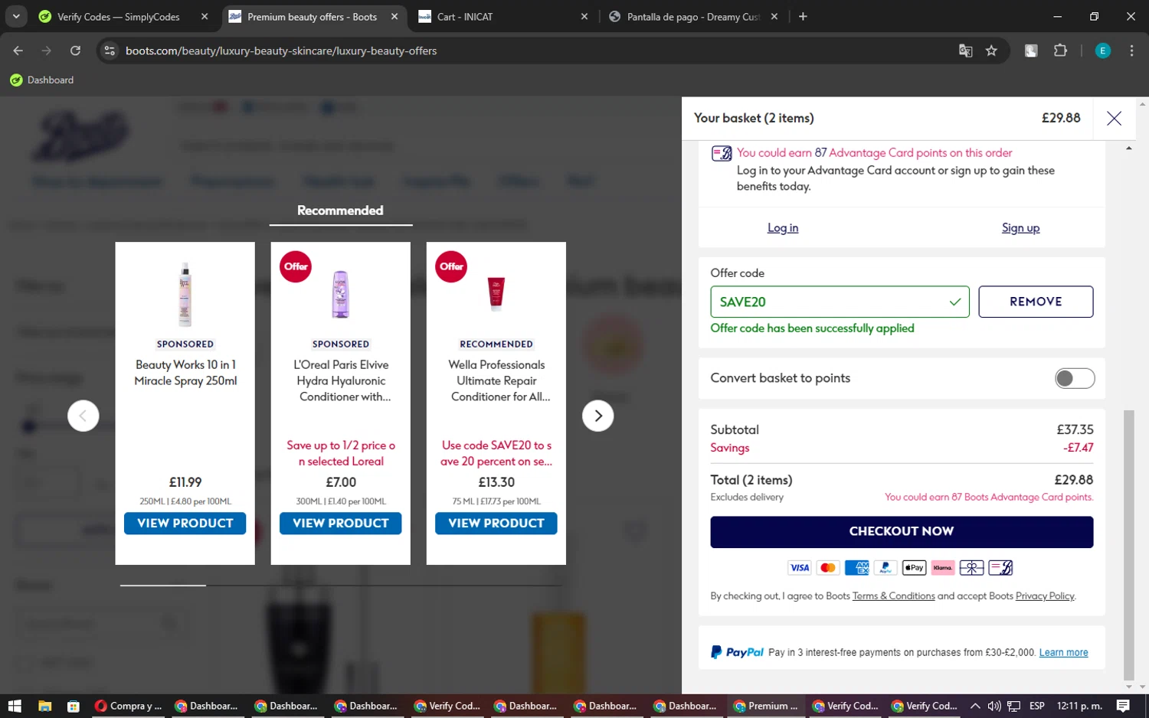Screen dimensions: 1149x718
Task: Open the Windows Start menu
Action: (15, 706)
